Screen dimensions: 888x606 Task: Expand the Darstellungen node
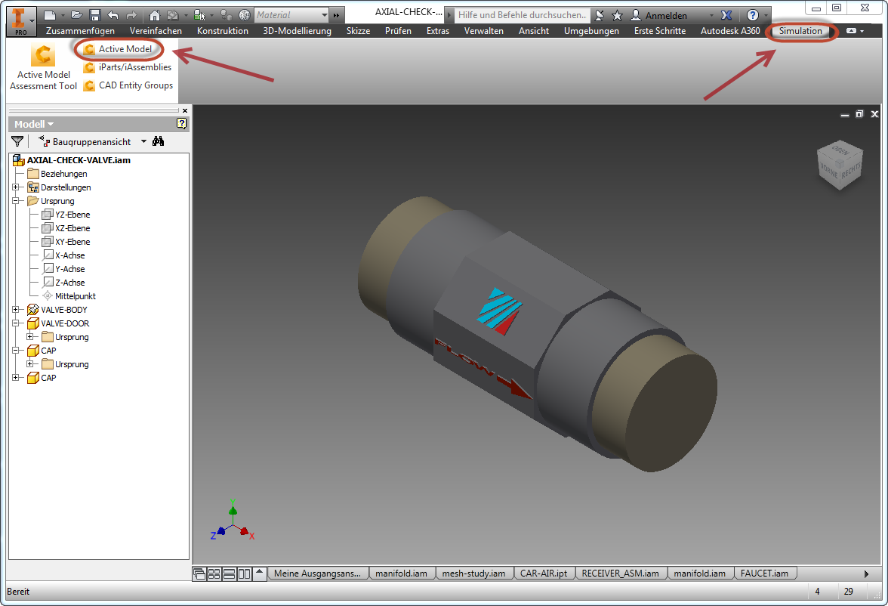[16, 187]
